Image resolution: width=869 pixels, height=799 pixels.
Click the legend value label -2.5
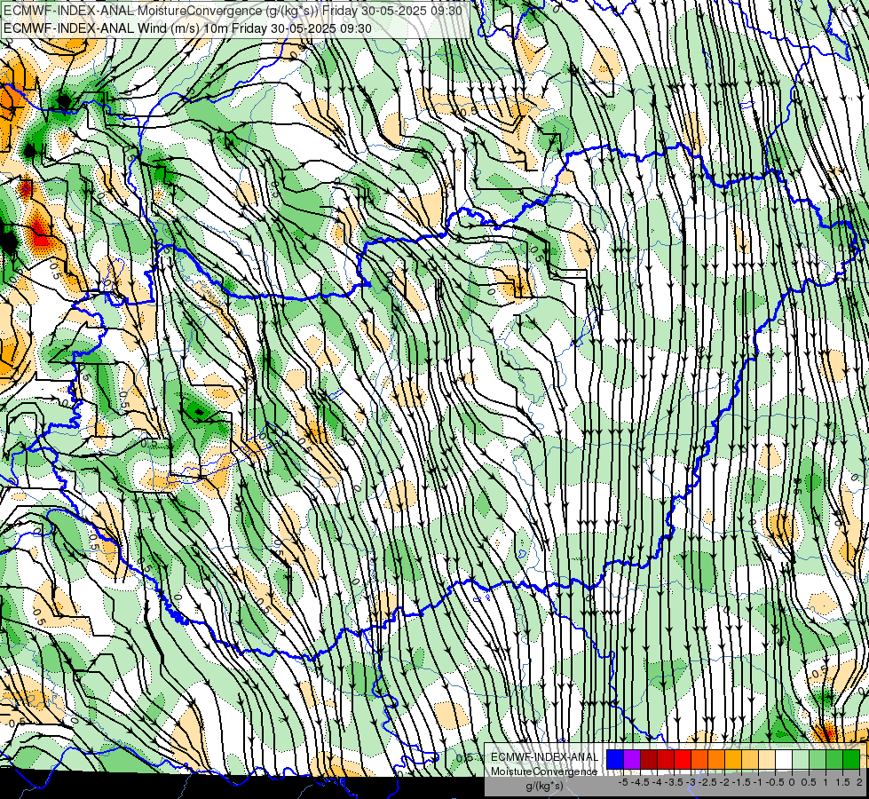click(x=707, y=782)
